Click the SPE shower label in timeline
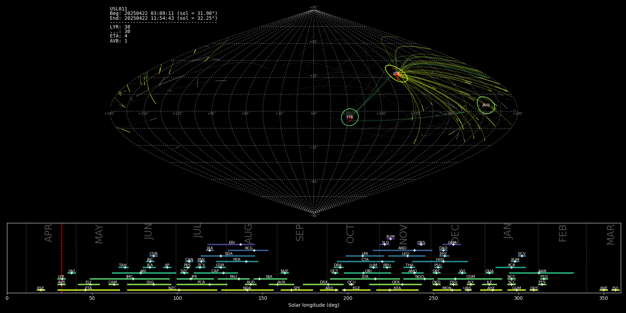The width and height of the screenshot is (626, 313). tap(297, 288)
